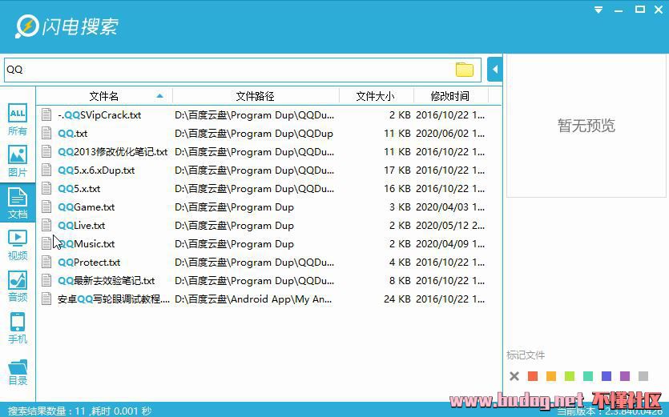Open the title bar dropdown menu arrow
The image size is (669, 417).
pyautogui.click(x=598, y=10)
